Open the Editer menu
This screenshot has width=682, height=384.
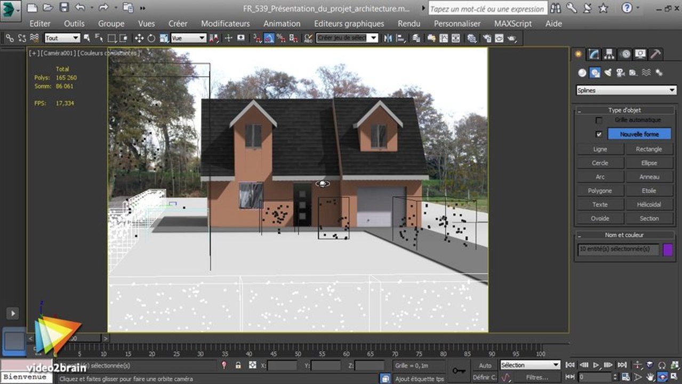coord(40,23)
